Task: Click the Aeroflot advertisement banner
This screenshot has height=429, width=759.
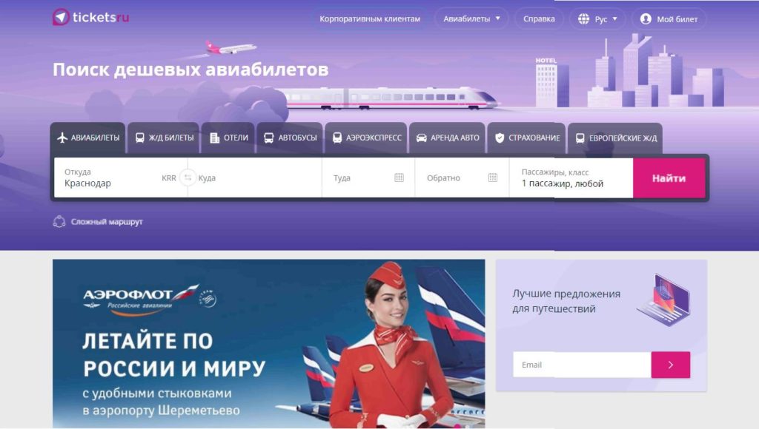Action: (x=268, y=344)
